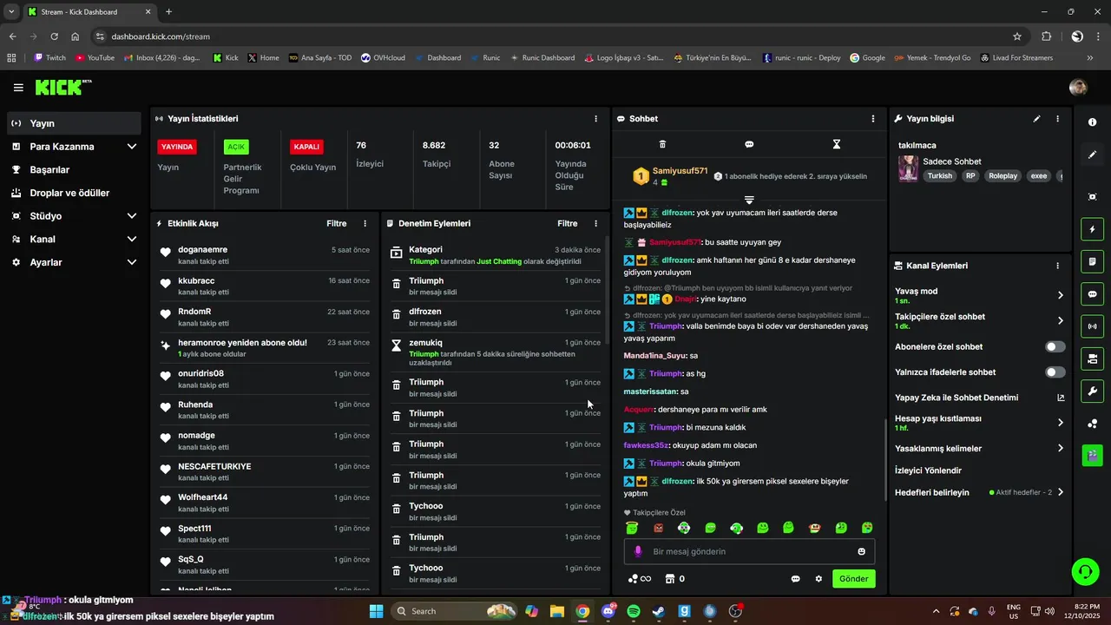The width and height of the screenshot is (1111, 625).
Task: Click the shop icon below message box
Action: pos(669,579)
